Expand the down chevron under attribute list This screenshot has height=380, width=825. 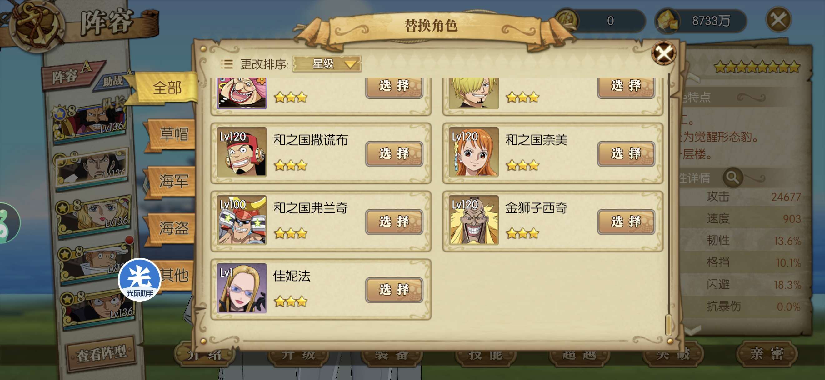[693, 330]
